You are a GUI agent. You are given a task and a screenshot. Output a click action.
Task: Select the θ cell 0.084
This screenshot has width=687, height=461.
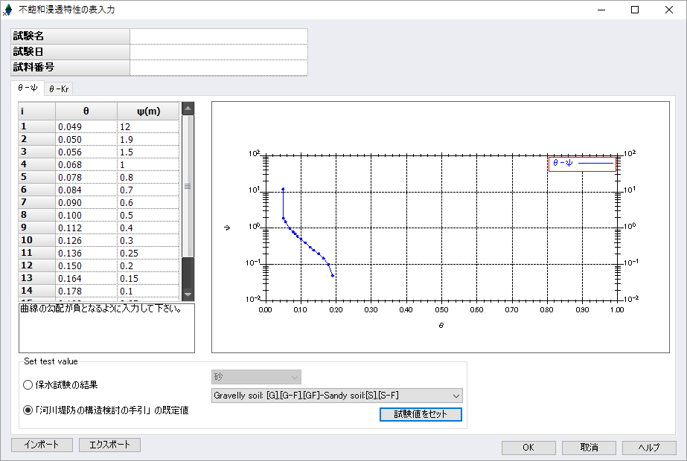click(86, 190)
